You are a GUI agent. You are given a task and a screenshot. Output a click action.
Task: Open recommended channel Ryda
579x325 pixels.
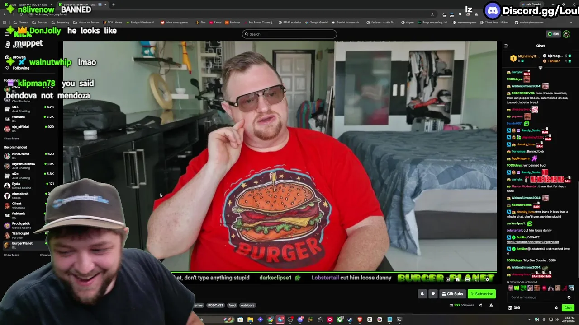click(x=28, y=185)
